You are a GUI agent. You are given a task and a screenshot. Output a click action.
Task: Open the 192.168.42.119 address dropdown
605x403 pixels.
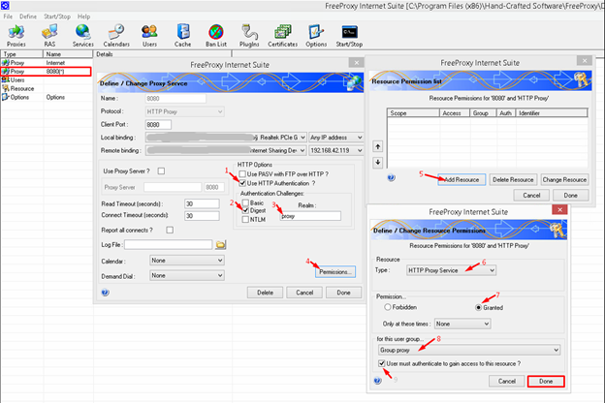pyautogui.click(x=336, y=150)
